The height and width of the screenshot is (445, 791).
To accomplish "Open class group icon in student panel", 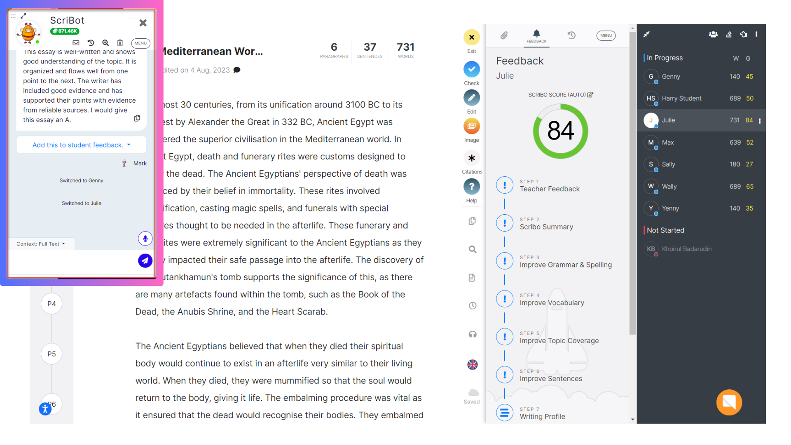I will 713,35.
